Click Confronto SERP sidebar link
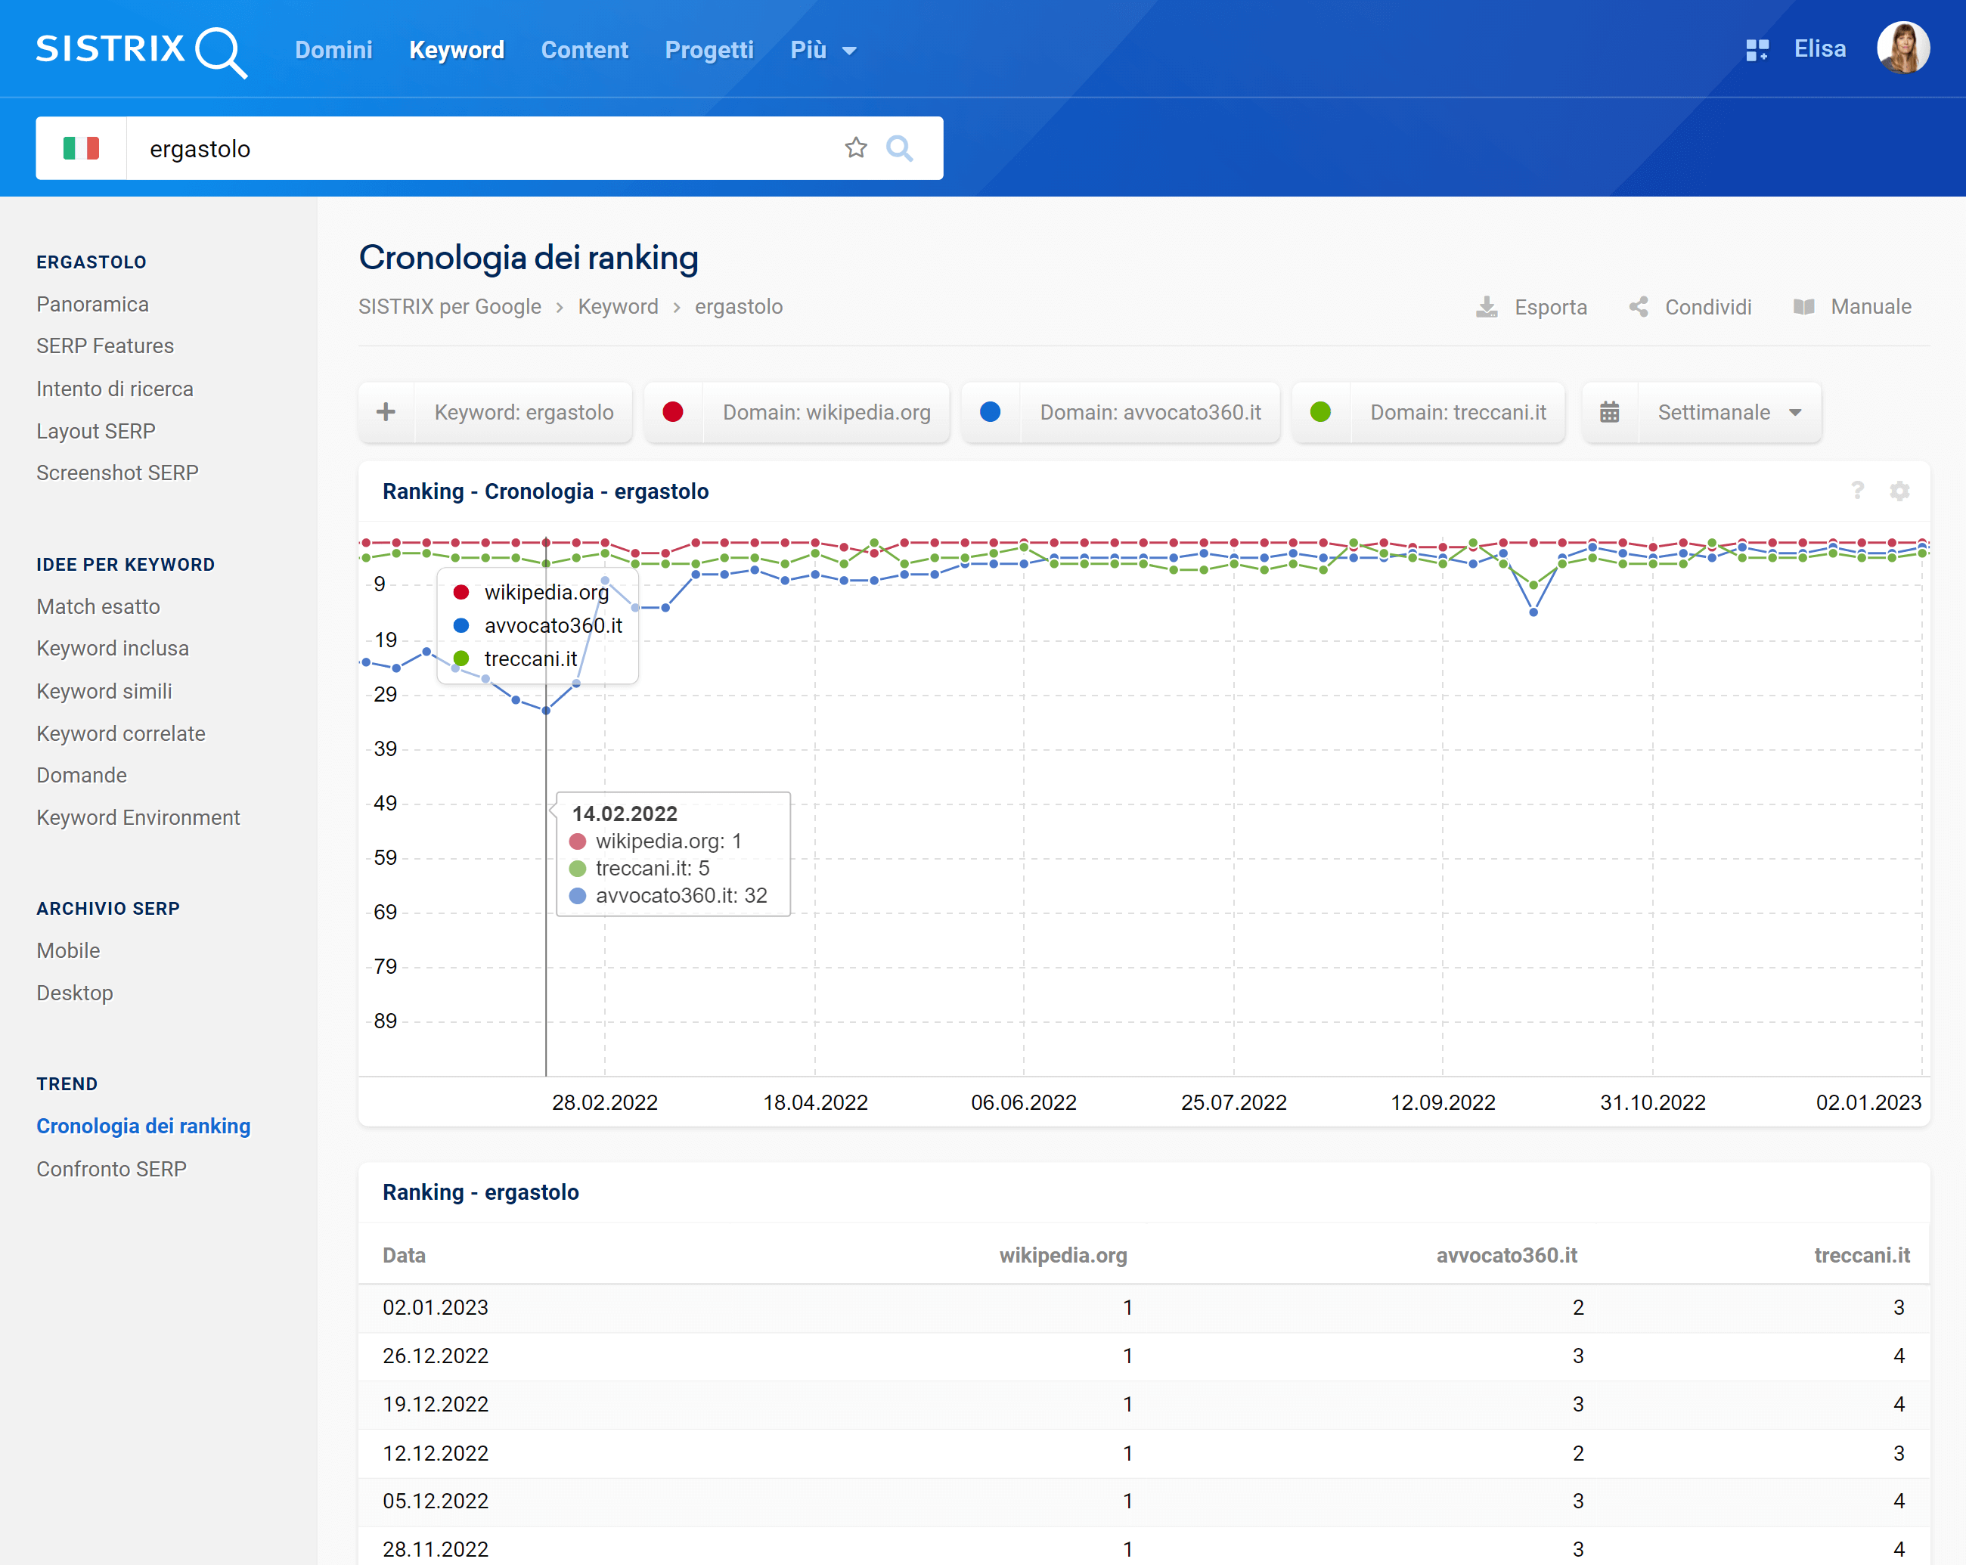The image size is (1966, 1565). [112, 1169]
